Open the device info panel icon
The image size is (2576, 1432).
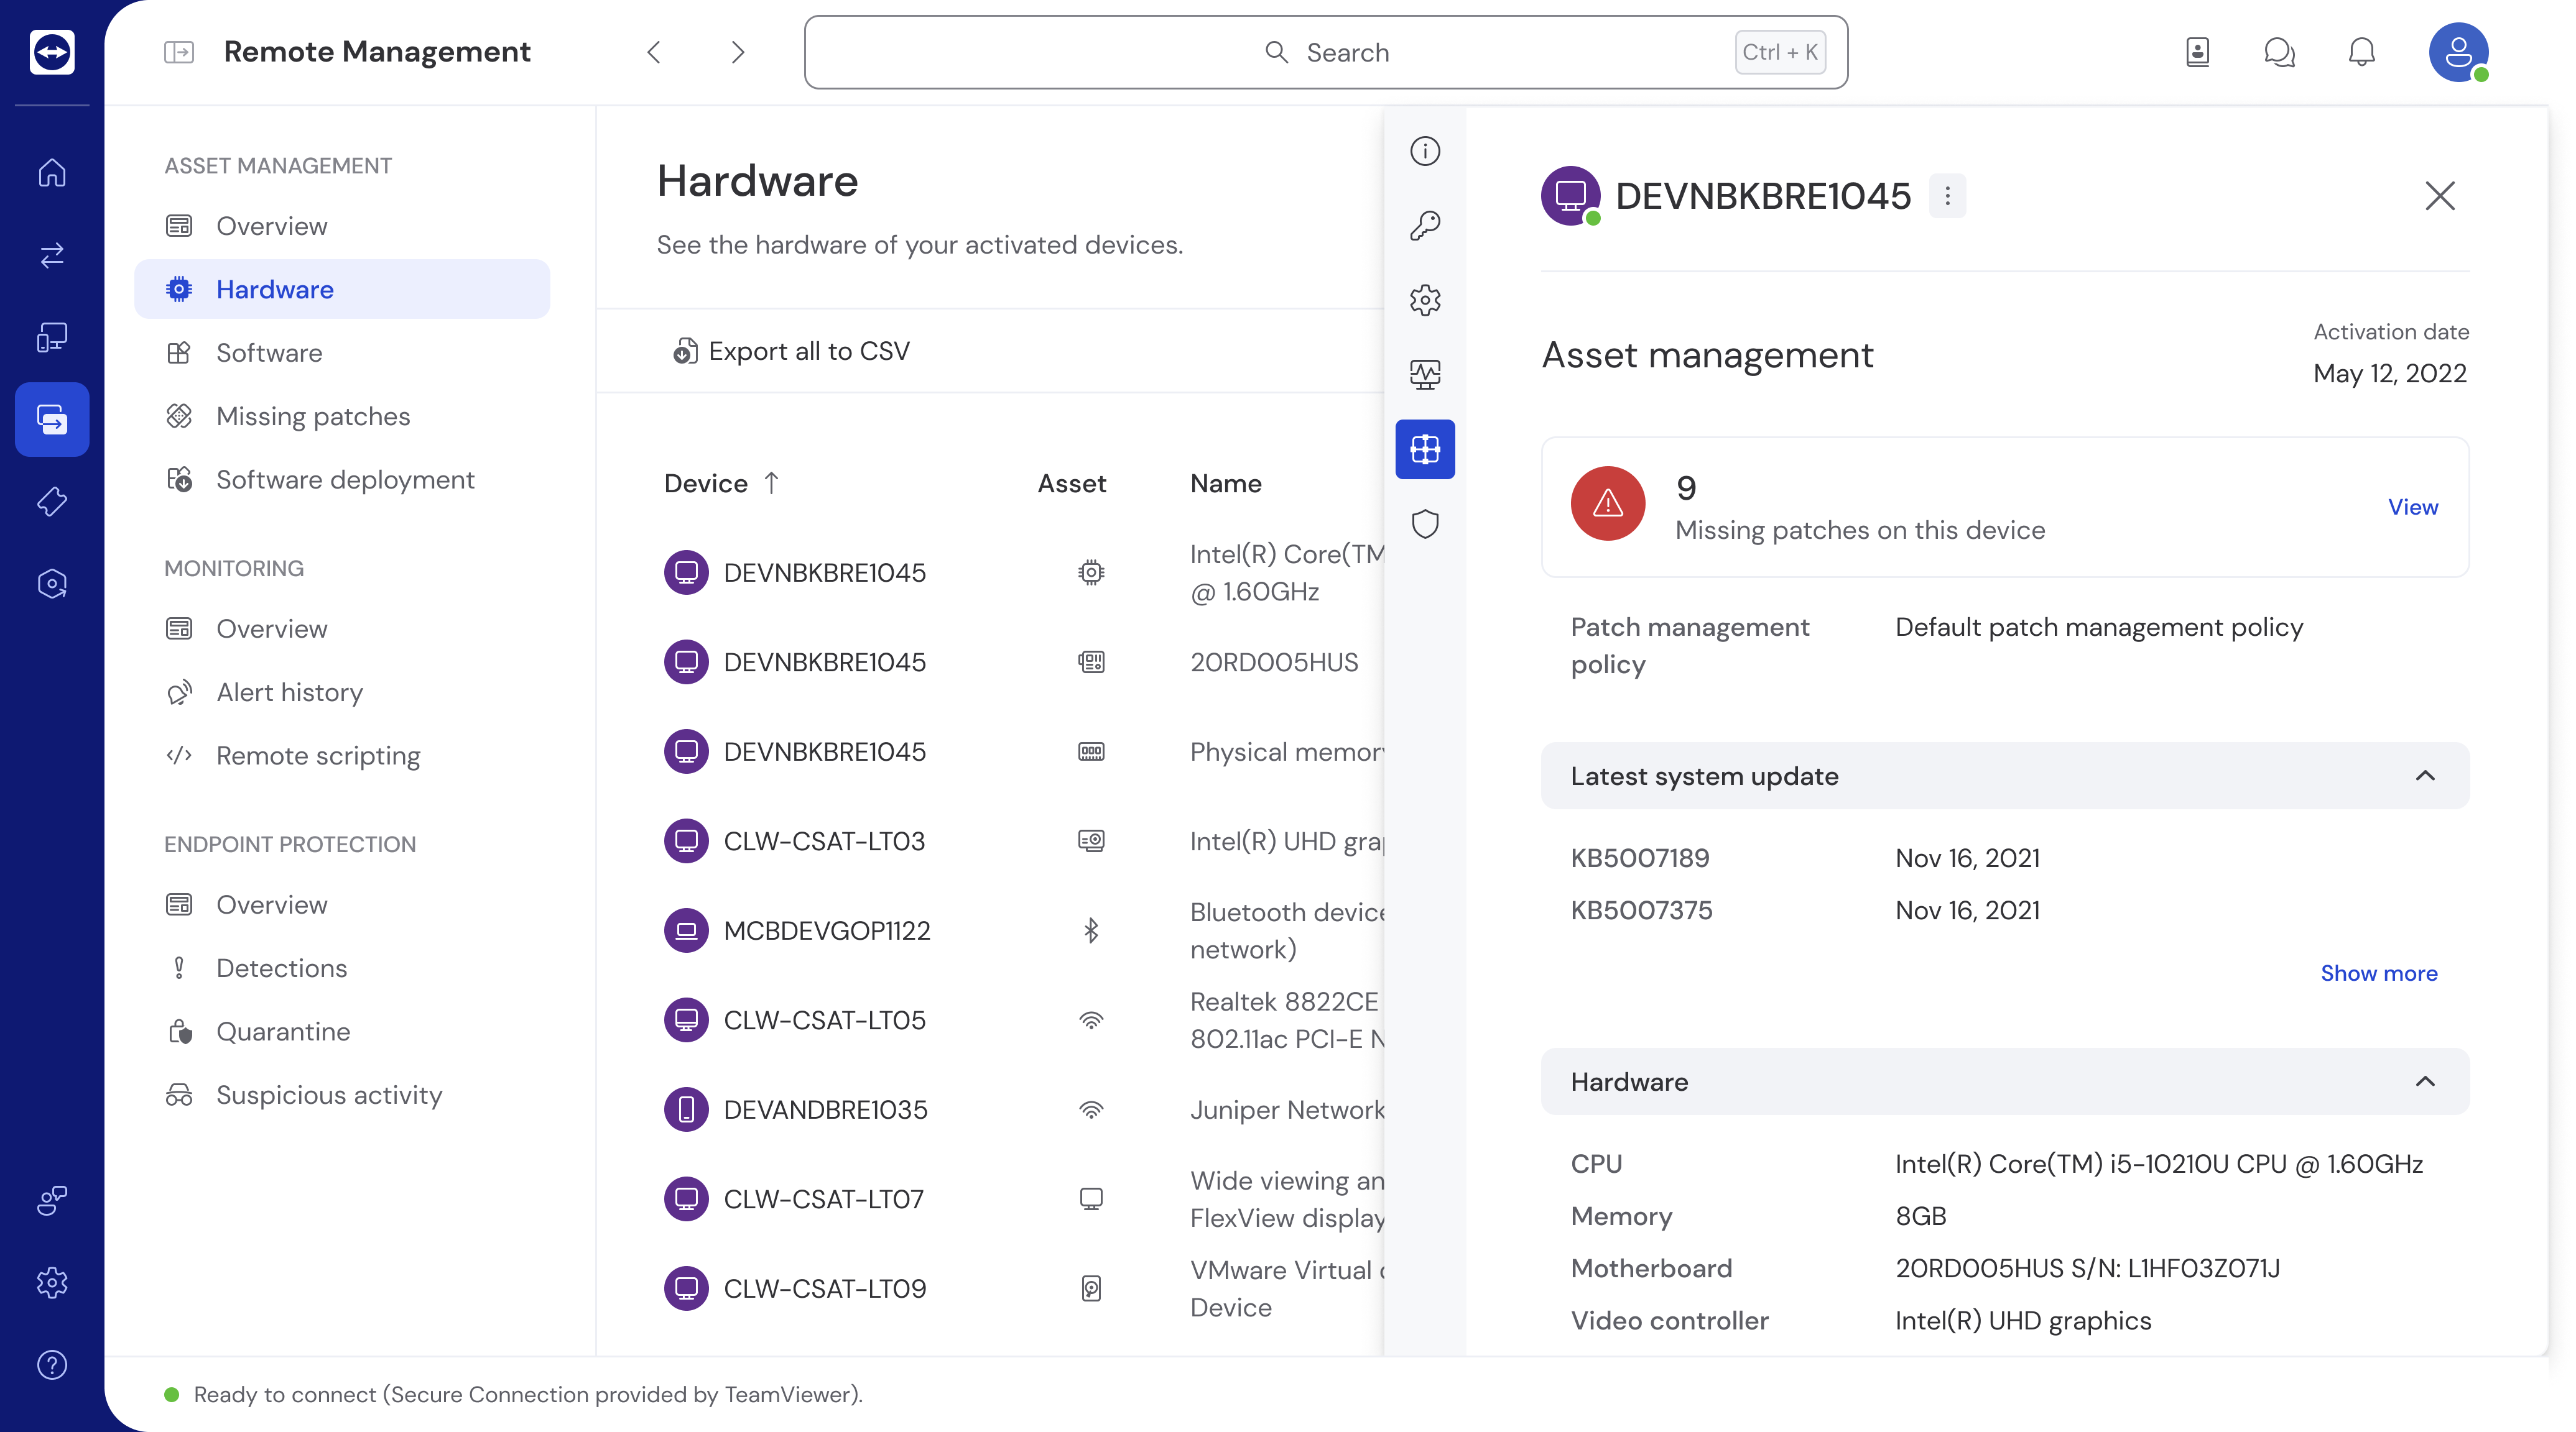tap(1424, 151)
